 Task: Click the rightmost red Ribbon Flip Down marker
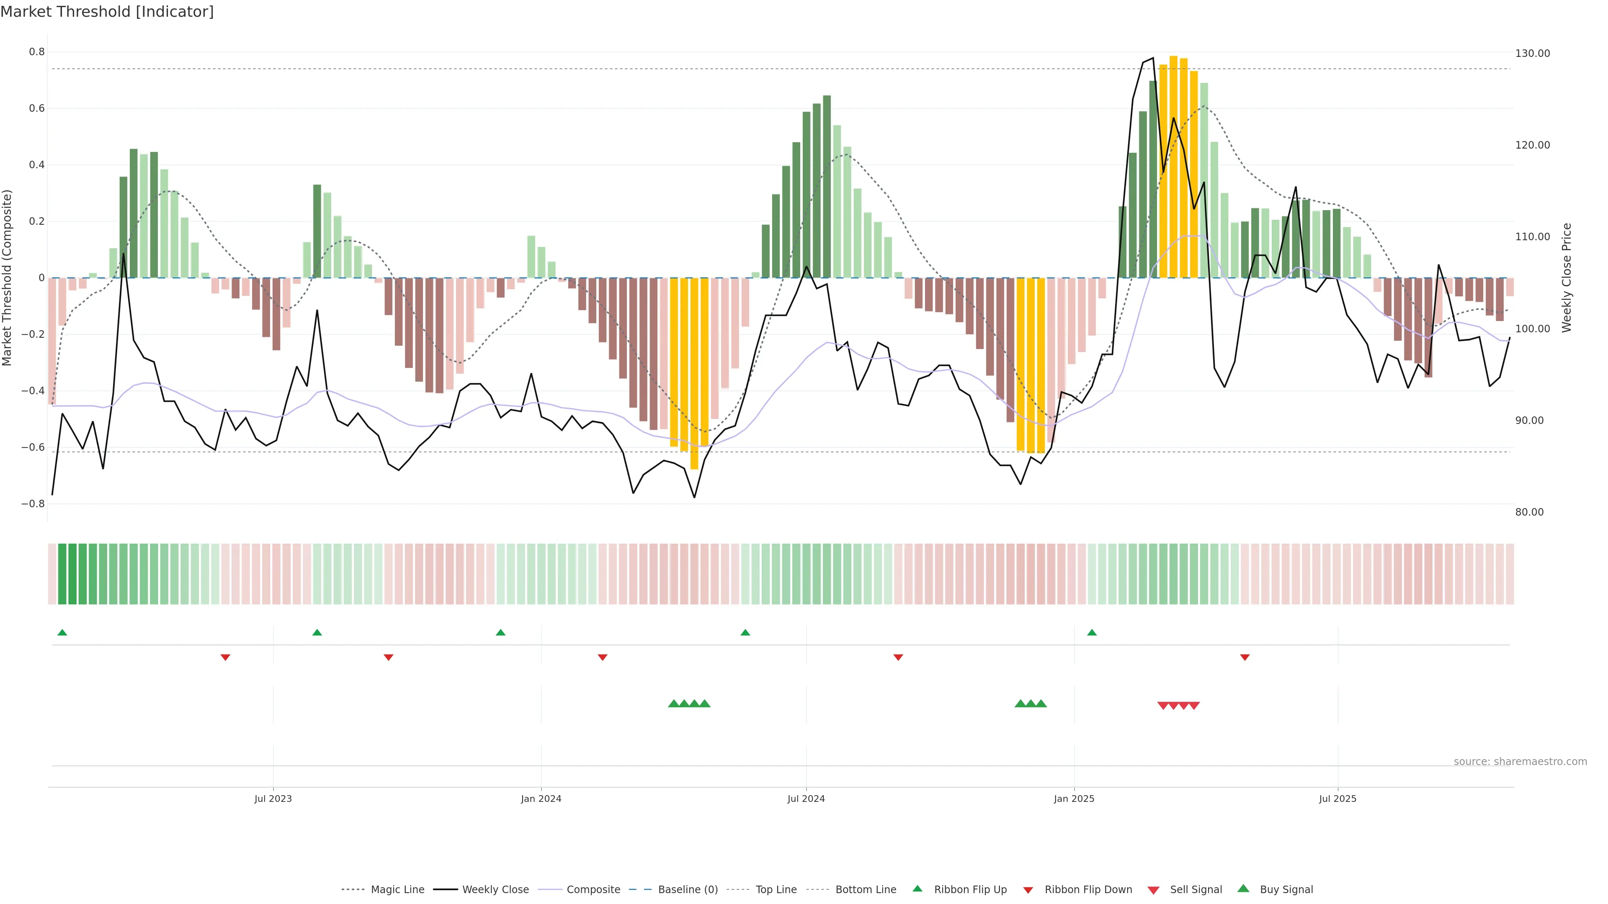tap(1245, 657)
